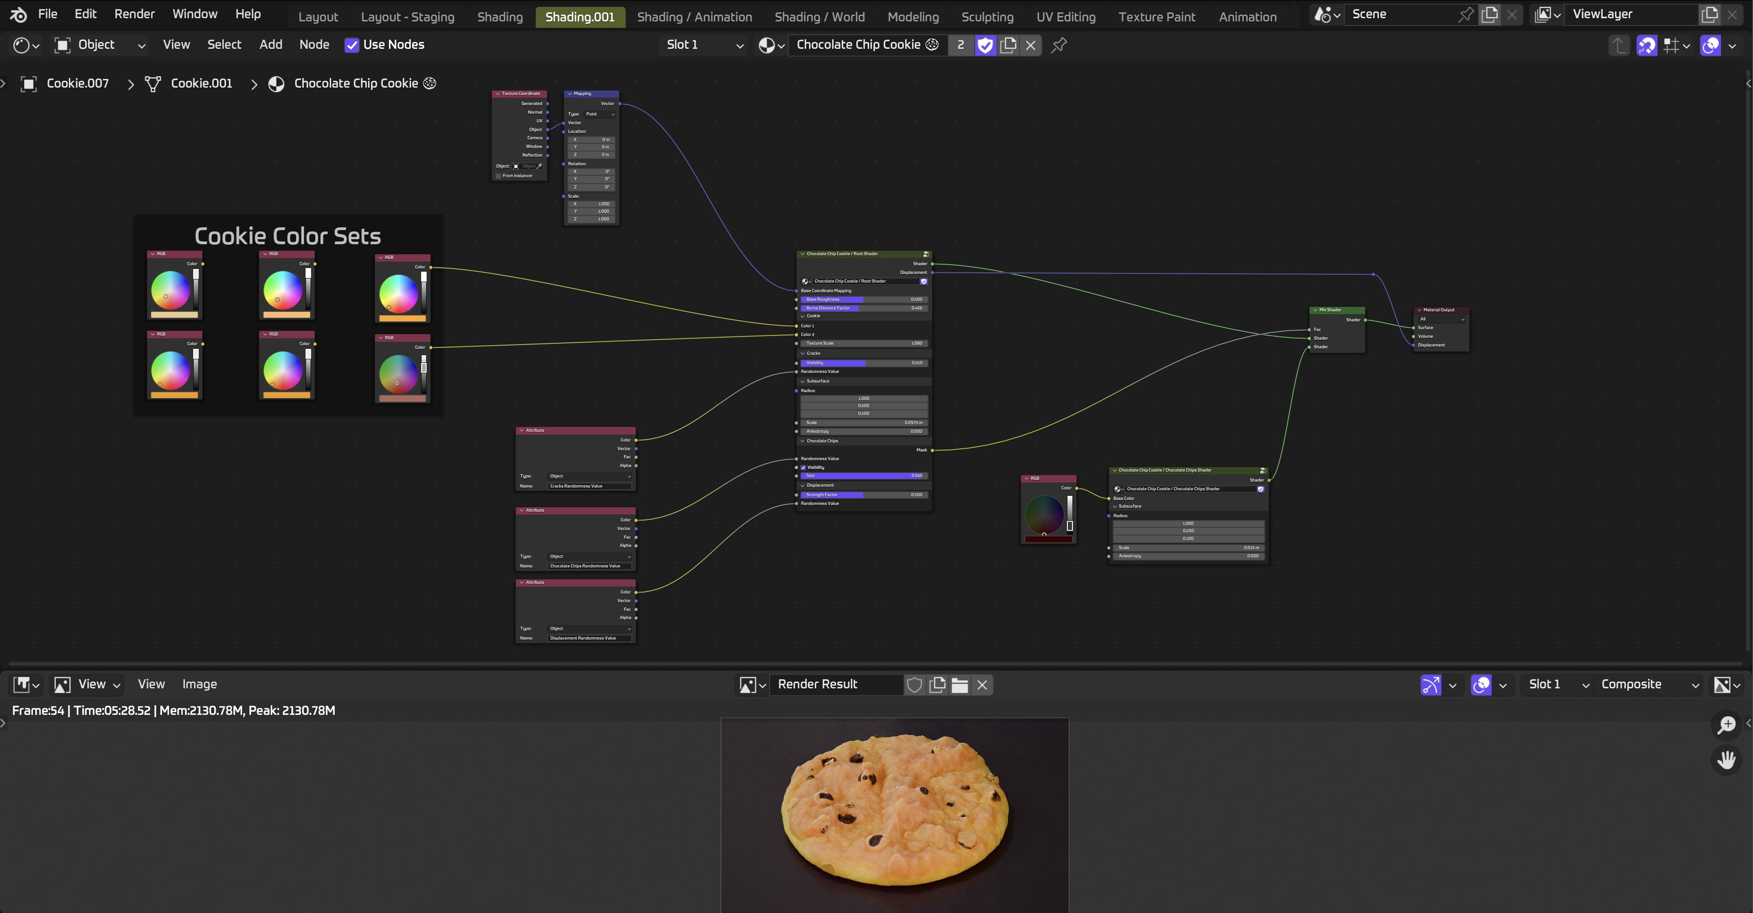Select the pan hand icon in the image viewer

[x=1727, y=759]
